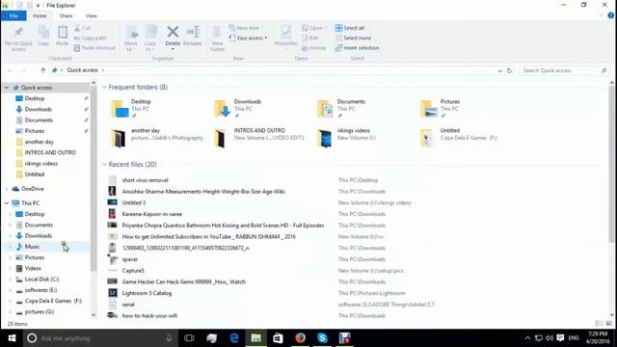Open the Store from the taskbar
The image size is (617, 347).
pyautogui.click(x=279, y=338)
